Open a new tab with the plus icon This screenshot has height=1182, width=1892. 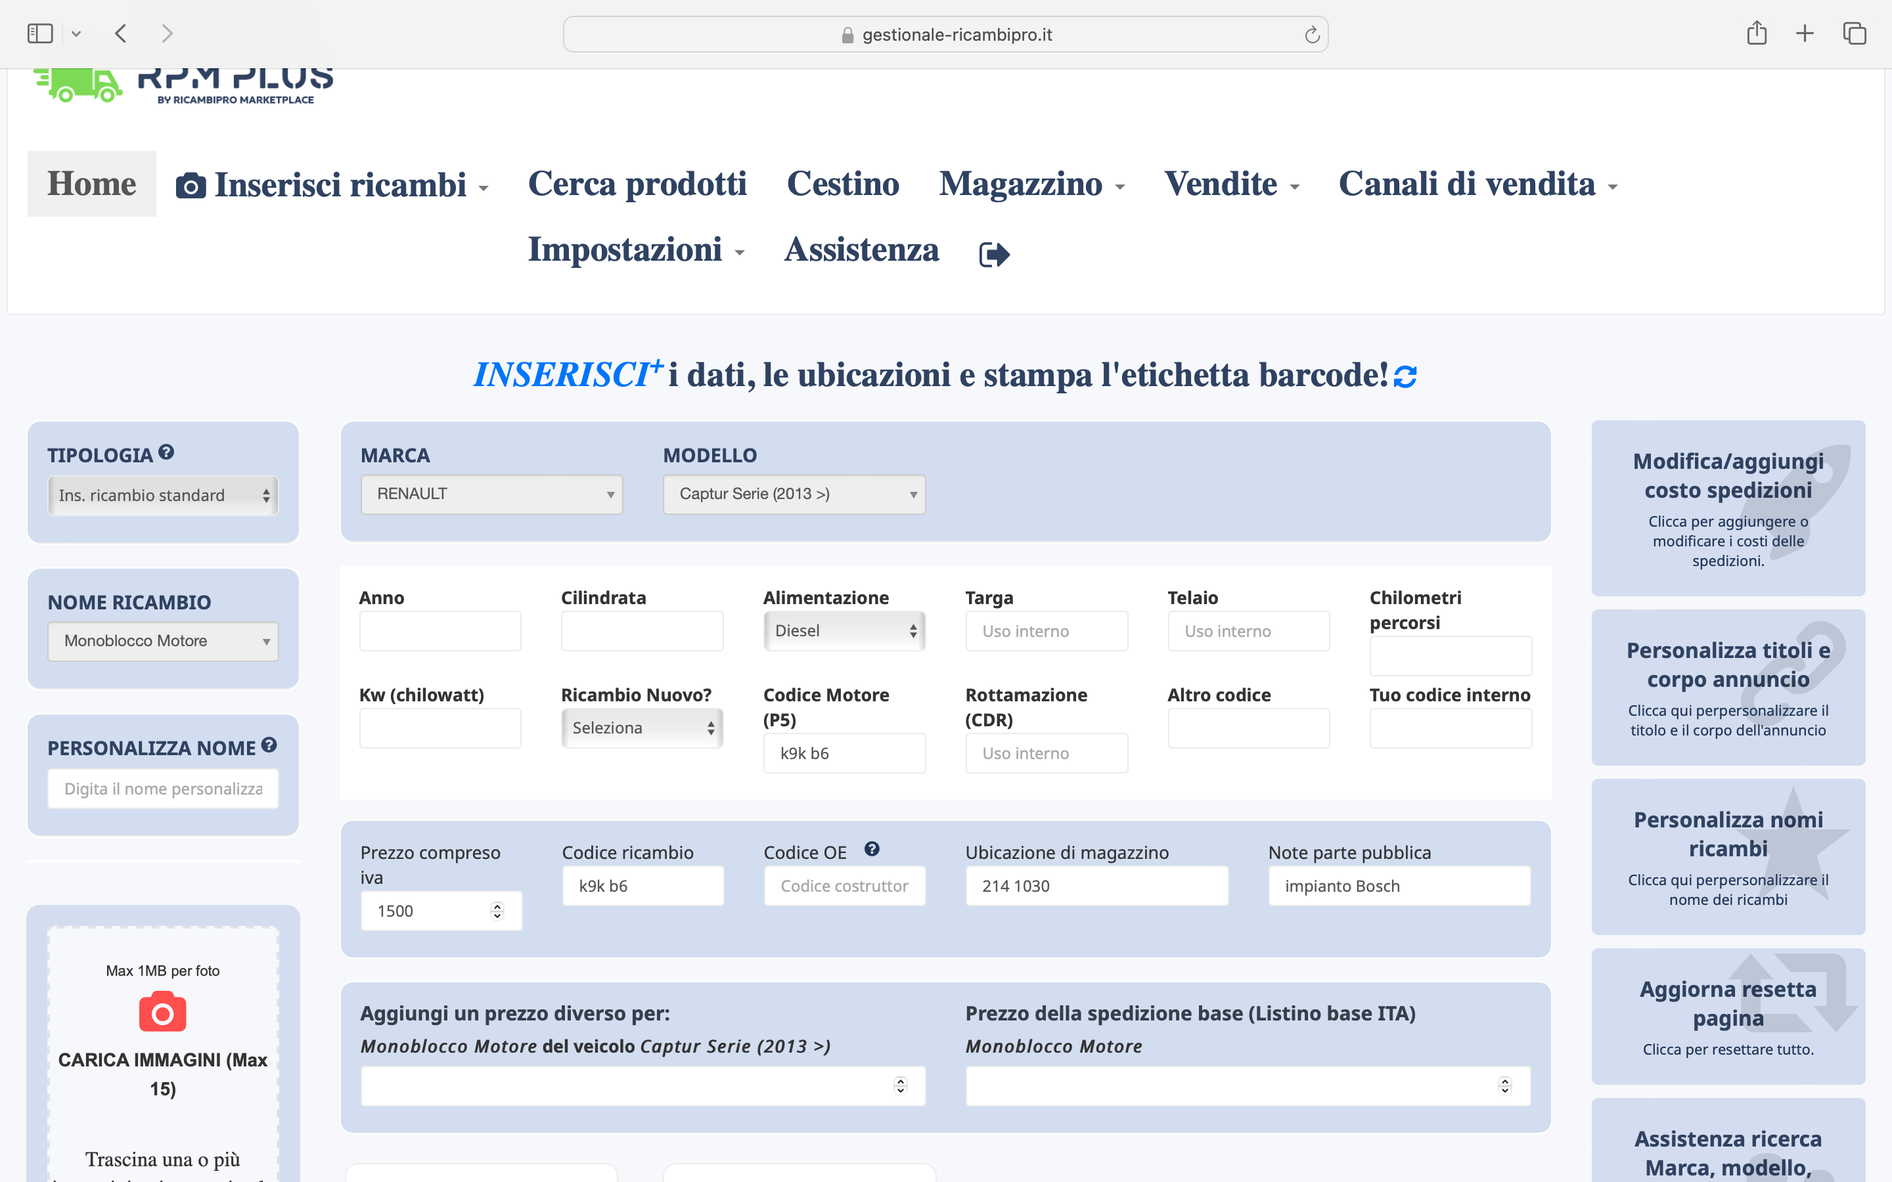[1805, 33]
